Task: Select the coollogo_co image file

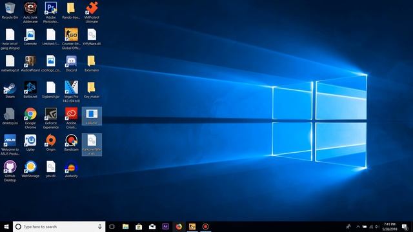Action: [x=50, y=63]
